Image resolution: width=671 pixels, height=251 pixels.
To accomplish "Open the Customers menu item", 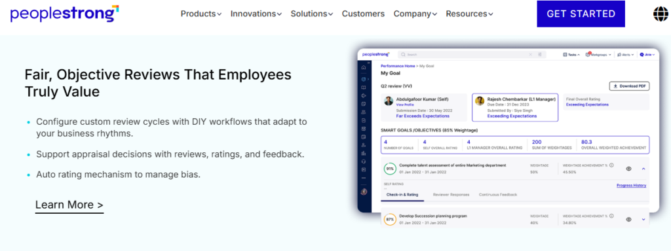I will coord(363,14).
